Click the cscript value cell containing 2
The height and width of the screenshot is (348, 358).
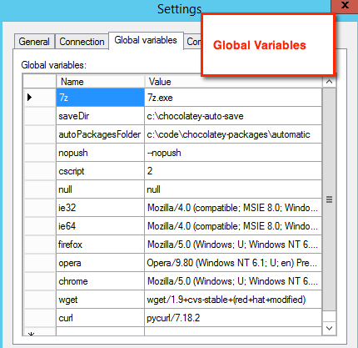click(233, 171)
